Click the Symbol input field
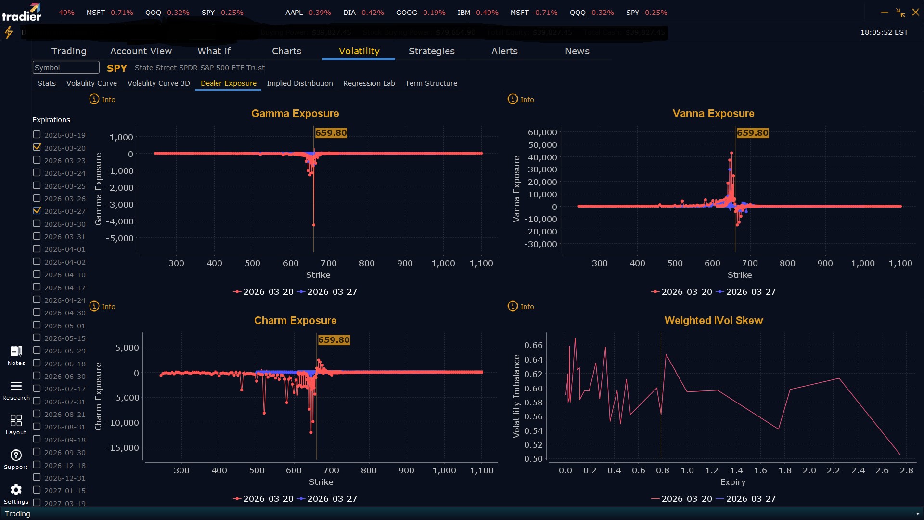This screenshot has width=924, height=520. pos(66,68)
